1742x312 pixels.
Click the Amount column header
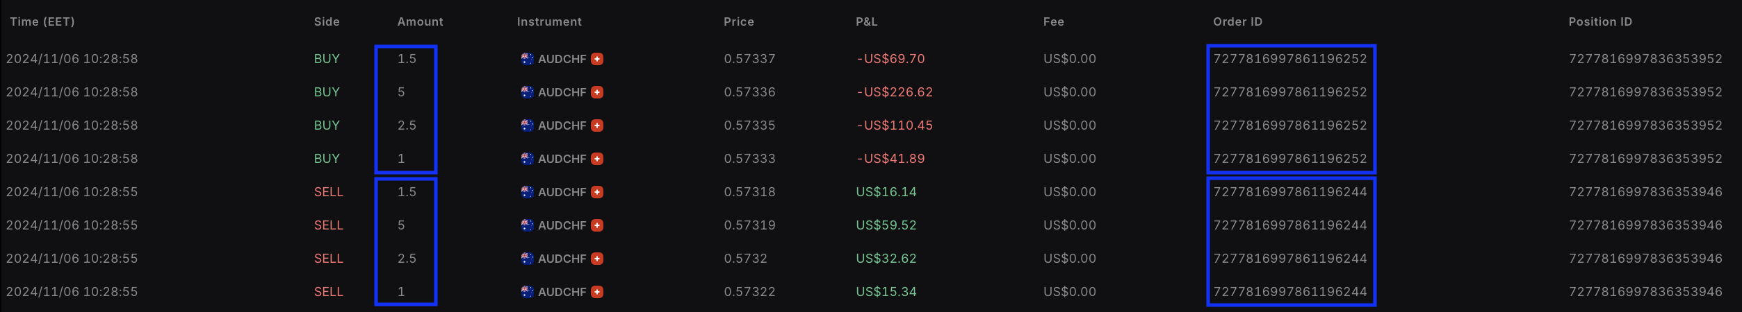point(420,21)
